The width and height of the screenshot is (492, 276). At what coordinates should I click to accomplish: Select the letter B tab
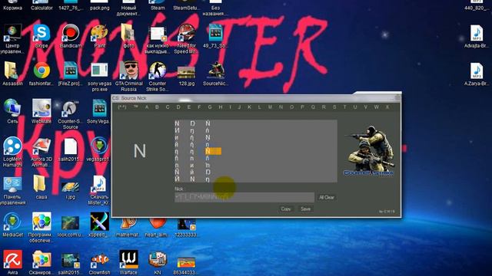coord(157,107)
